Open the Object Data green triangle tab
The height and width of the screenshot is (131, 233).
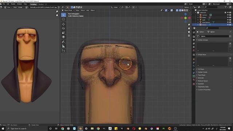pos(194,76)
